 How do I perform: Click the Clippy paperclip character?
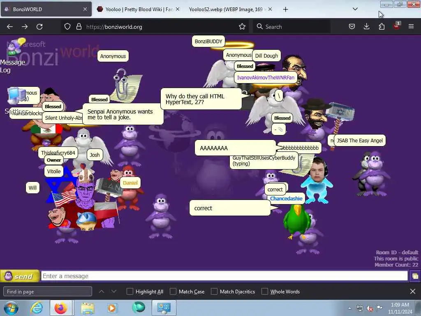(x=126, y=85)
